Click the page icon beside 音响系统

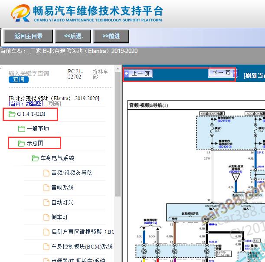tap(46, 188)
